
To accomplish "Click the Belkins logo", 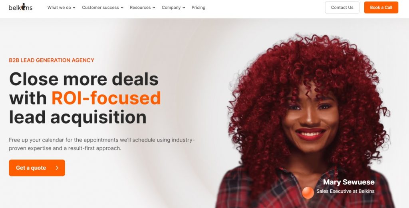I will 21,7.
